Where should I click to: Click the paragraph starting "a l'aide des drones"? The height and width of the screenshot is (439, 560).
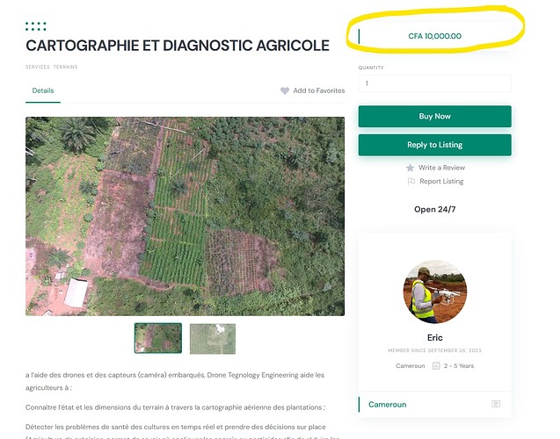point(175,381)
